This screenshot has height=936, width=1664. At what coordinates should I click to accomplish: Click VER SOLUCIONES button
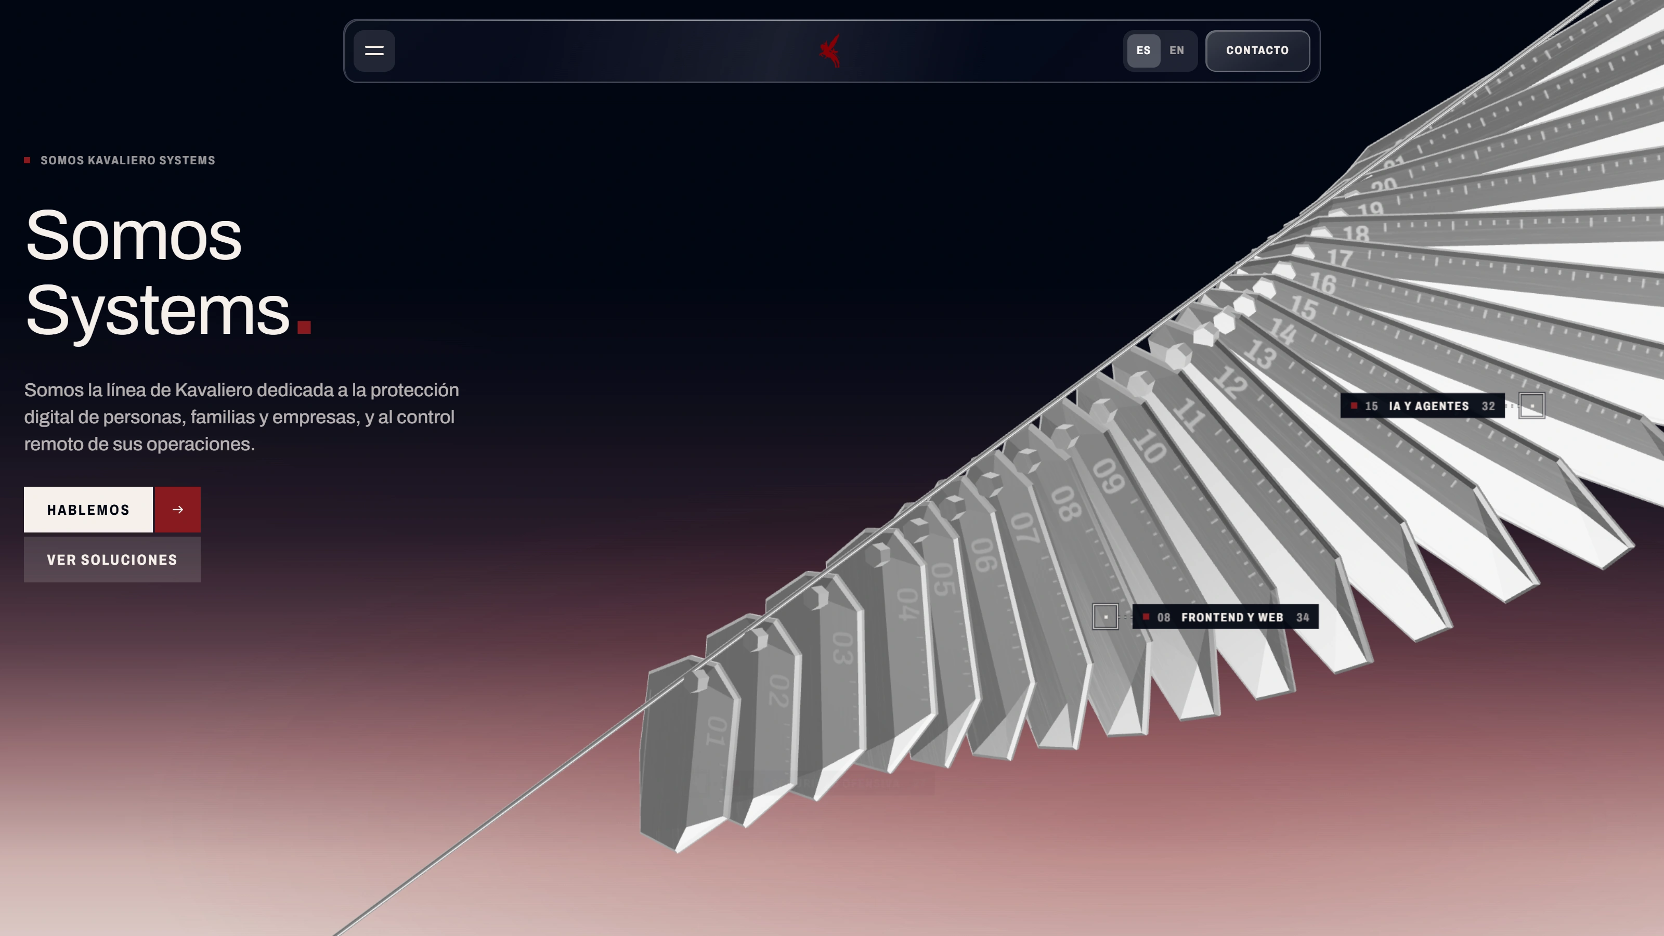point(112,560)
